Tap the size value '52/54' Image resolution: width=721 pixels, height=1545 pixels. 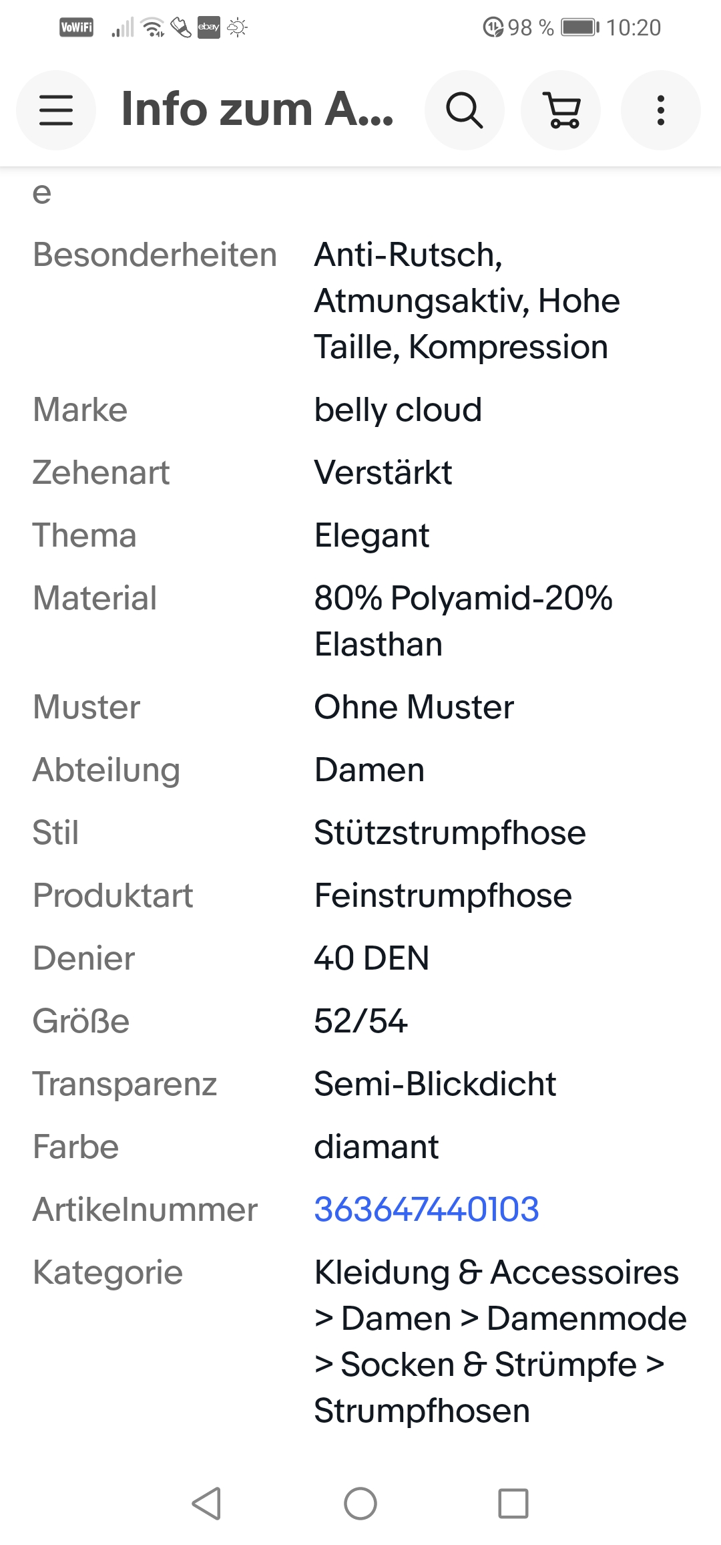pyautogui.click(x=360, y=1020)
